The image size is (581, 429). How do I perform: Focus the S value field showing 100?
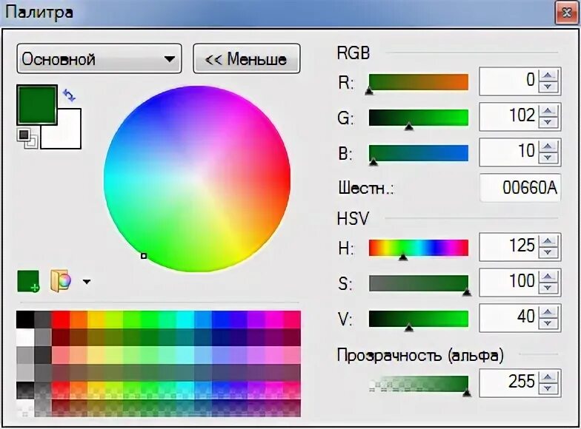pyautogui.click(x=508, y=283)
